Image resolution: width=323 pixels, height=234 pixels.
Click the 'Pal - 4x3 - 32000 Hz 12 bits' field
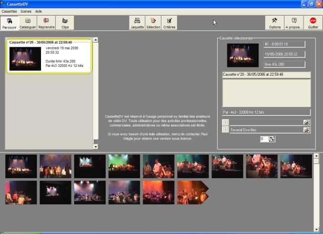click(266, 112)
